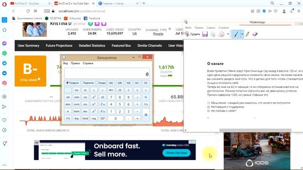Open Opera speed dial grid
This screenshot has width=303, height=170.
[36, 11]
